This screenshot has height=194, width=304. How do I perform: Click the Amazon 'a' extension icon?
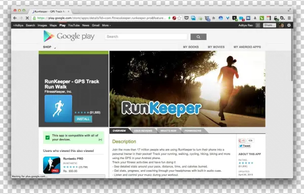click(255, 18)
